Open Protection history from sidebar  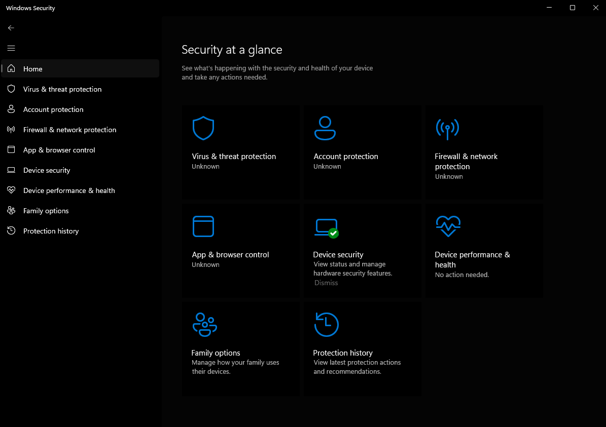[x=80, y=231]
